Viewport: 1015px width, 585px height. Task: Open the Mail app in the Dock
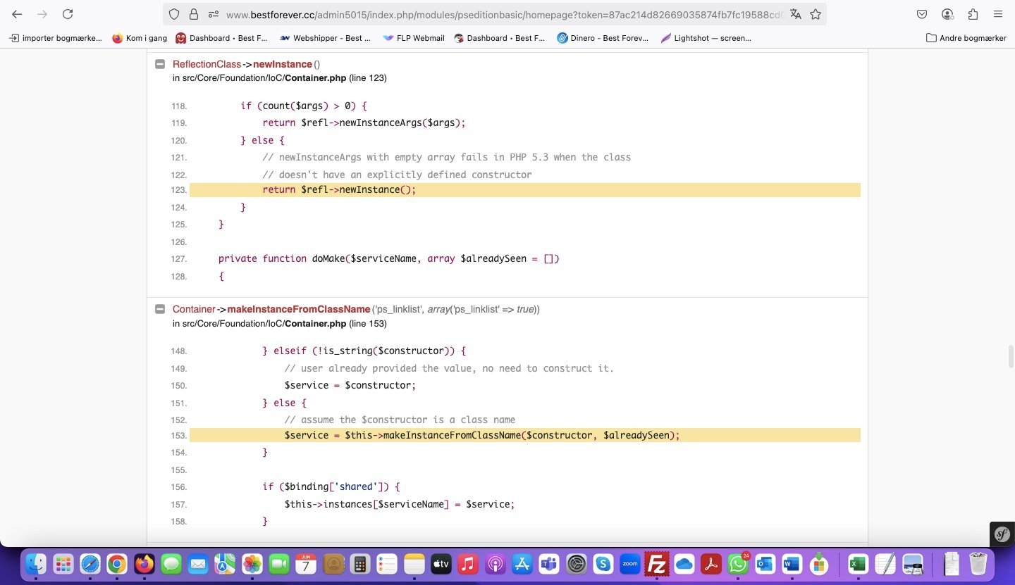198,564
